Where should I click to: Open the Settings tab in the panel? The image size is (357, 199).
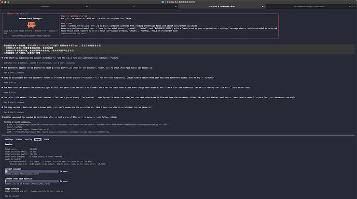click(x=9, y=139)
